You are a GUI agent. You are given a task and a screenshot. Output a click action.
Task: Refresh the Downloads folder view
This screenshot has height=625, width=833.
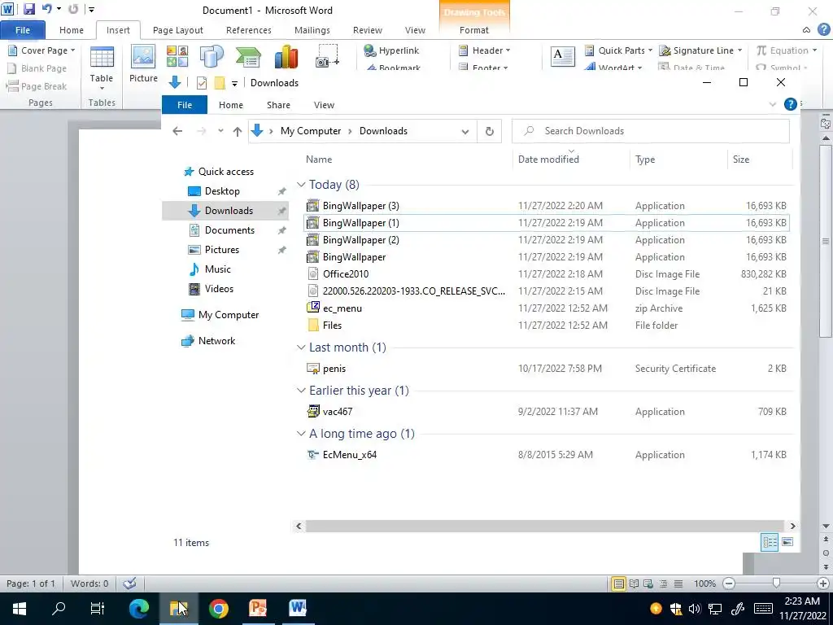point(489,131)
